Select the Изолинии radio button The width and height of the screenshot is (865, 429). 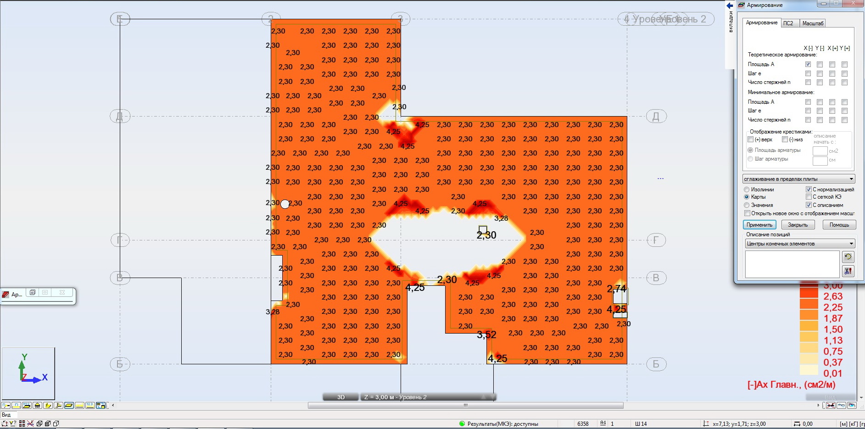(x=747, y=189)
